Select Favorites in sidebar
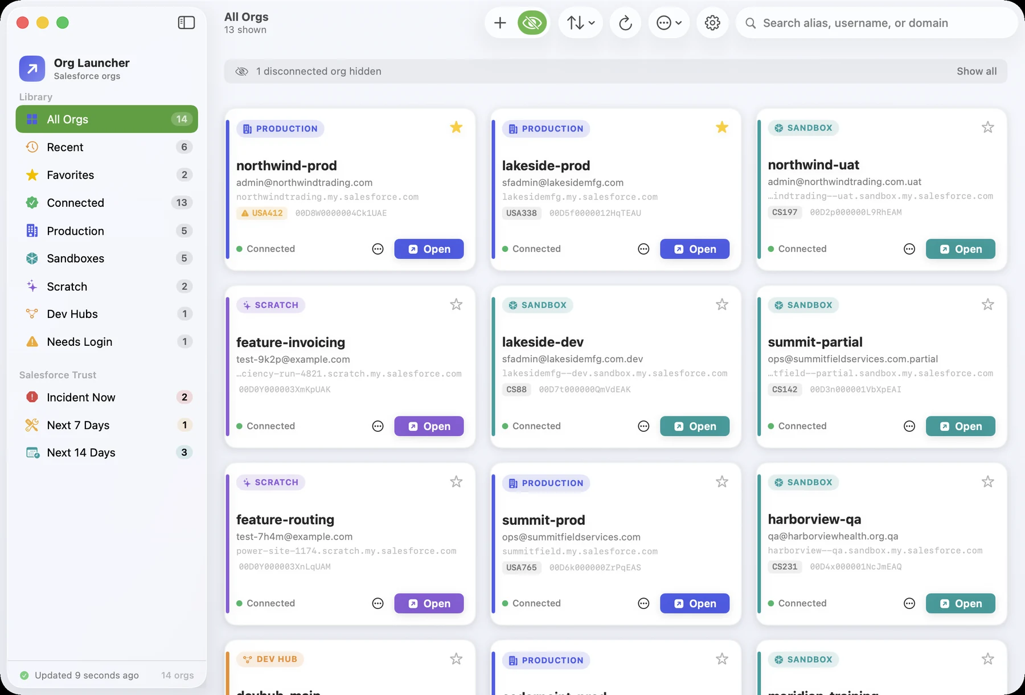 point(106,175)
